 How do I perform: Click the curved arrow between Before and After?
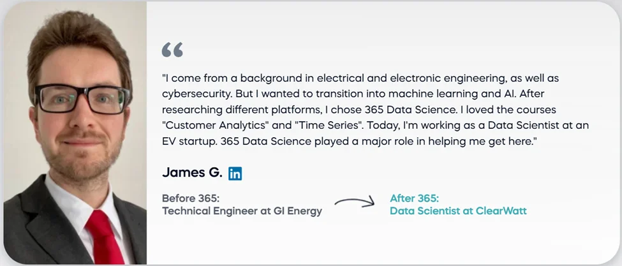(x=355, y=203)
